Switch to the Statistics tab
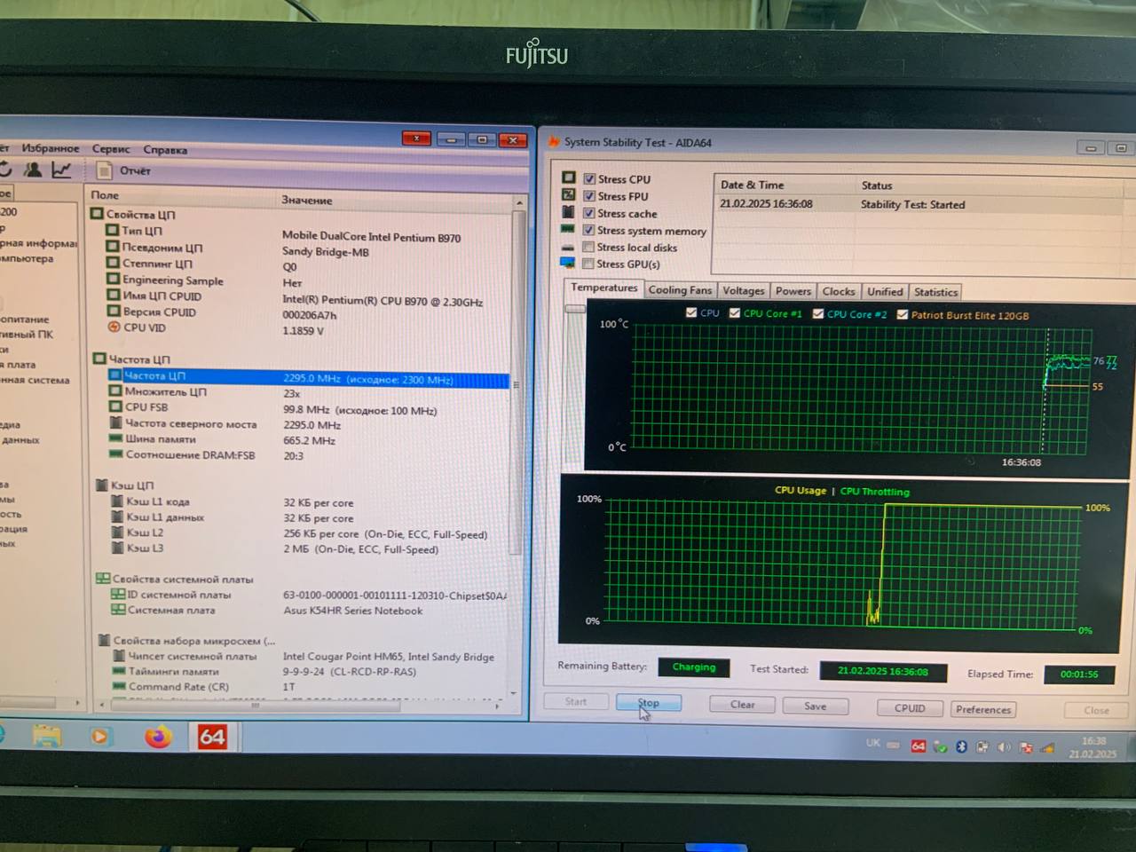The height and width of the screenshot is (852, 1136). (935, 292)
